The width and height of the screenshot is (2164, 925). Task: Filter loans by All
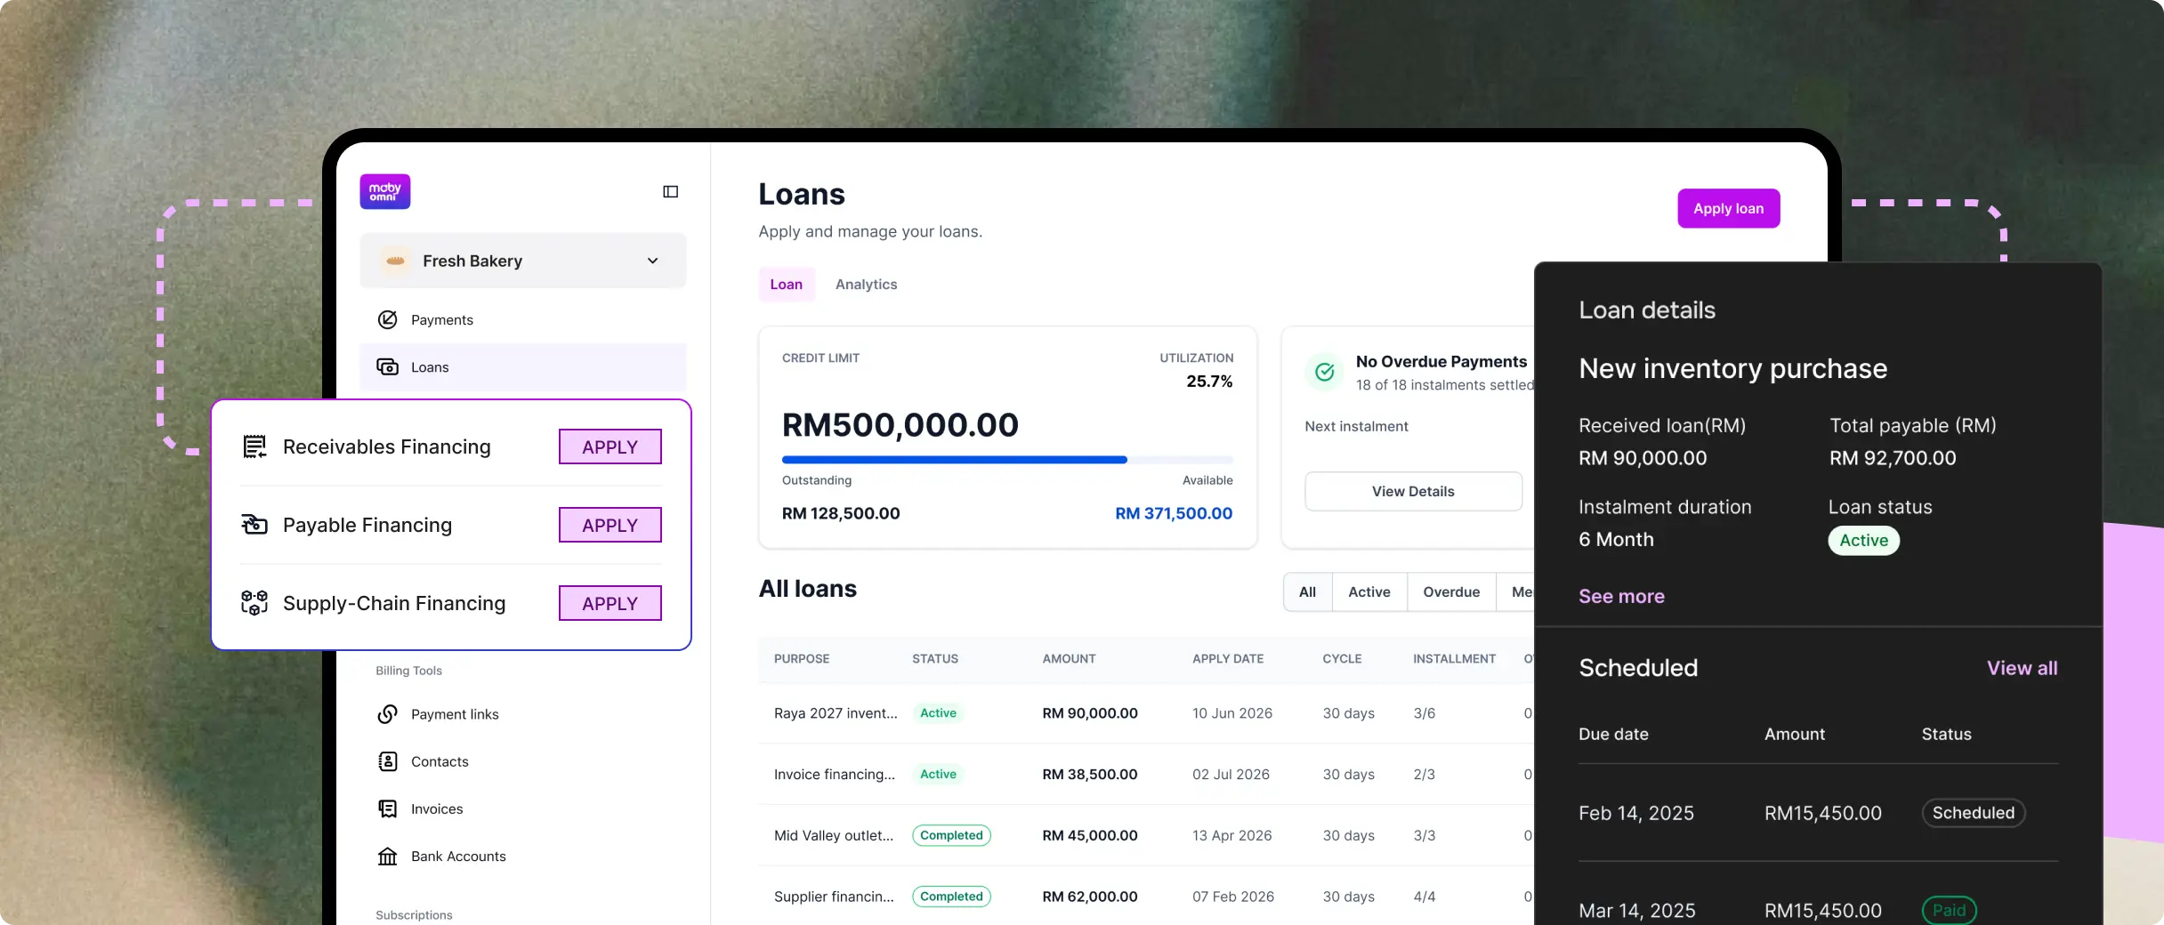1308,592
